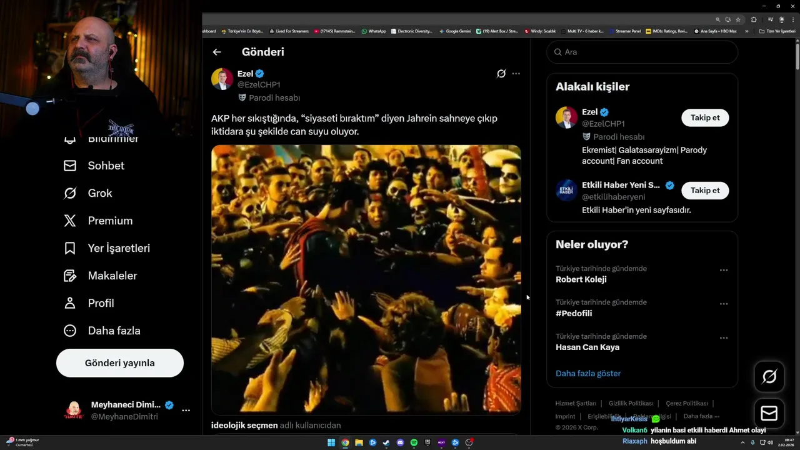This screenshot has height=450, width=800.
Task: Follow Etkili Haber Yeni with Takip et
Action: click(x=705, y=190)
